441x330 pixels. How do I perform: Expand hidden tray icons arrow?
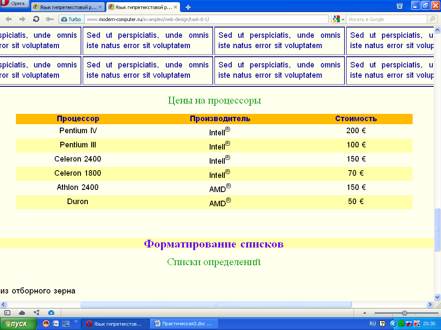click(x=393, y=324)
